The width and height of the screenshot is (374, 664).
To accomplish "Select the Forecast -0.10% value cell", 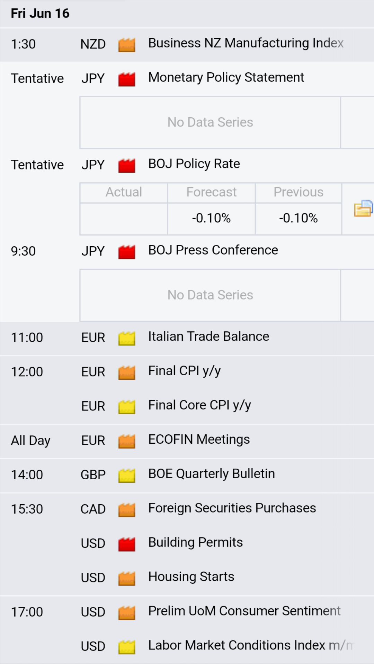I will pos(212,219).
